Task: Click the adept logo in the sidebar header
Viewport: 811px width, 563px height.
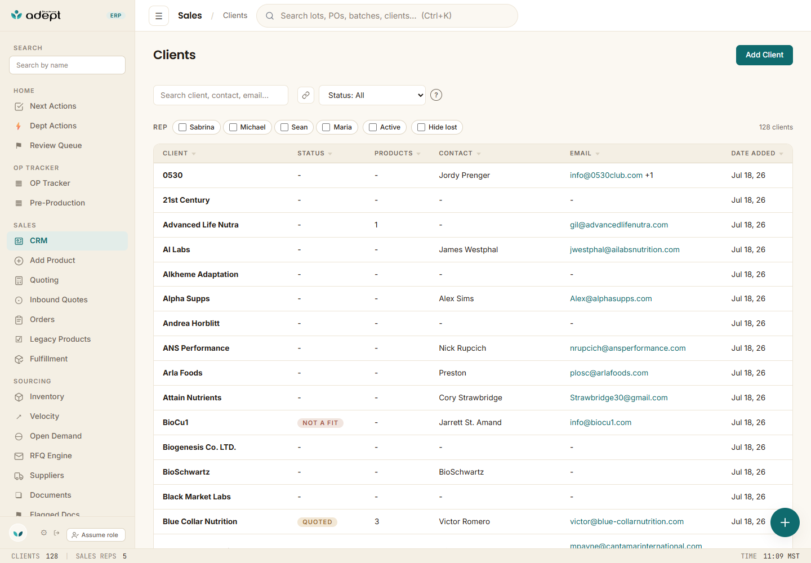Action: coord(36,15)
